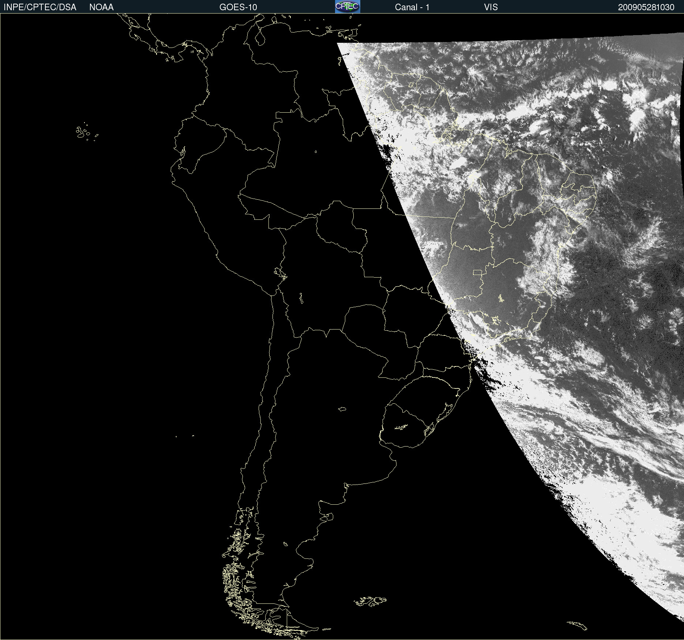The image size is (684, 640).
Task: Click the VIS channel label
Action: 491,7
